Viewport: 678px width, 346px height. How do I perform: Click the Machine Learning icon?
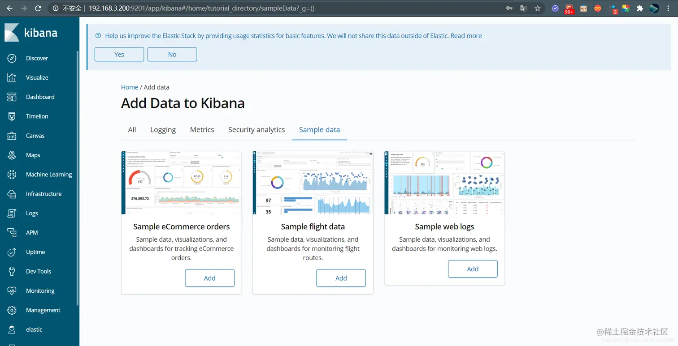point(12,175)
